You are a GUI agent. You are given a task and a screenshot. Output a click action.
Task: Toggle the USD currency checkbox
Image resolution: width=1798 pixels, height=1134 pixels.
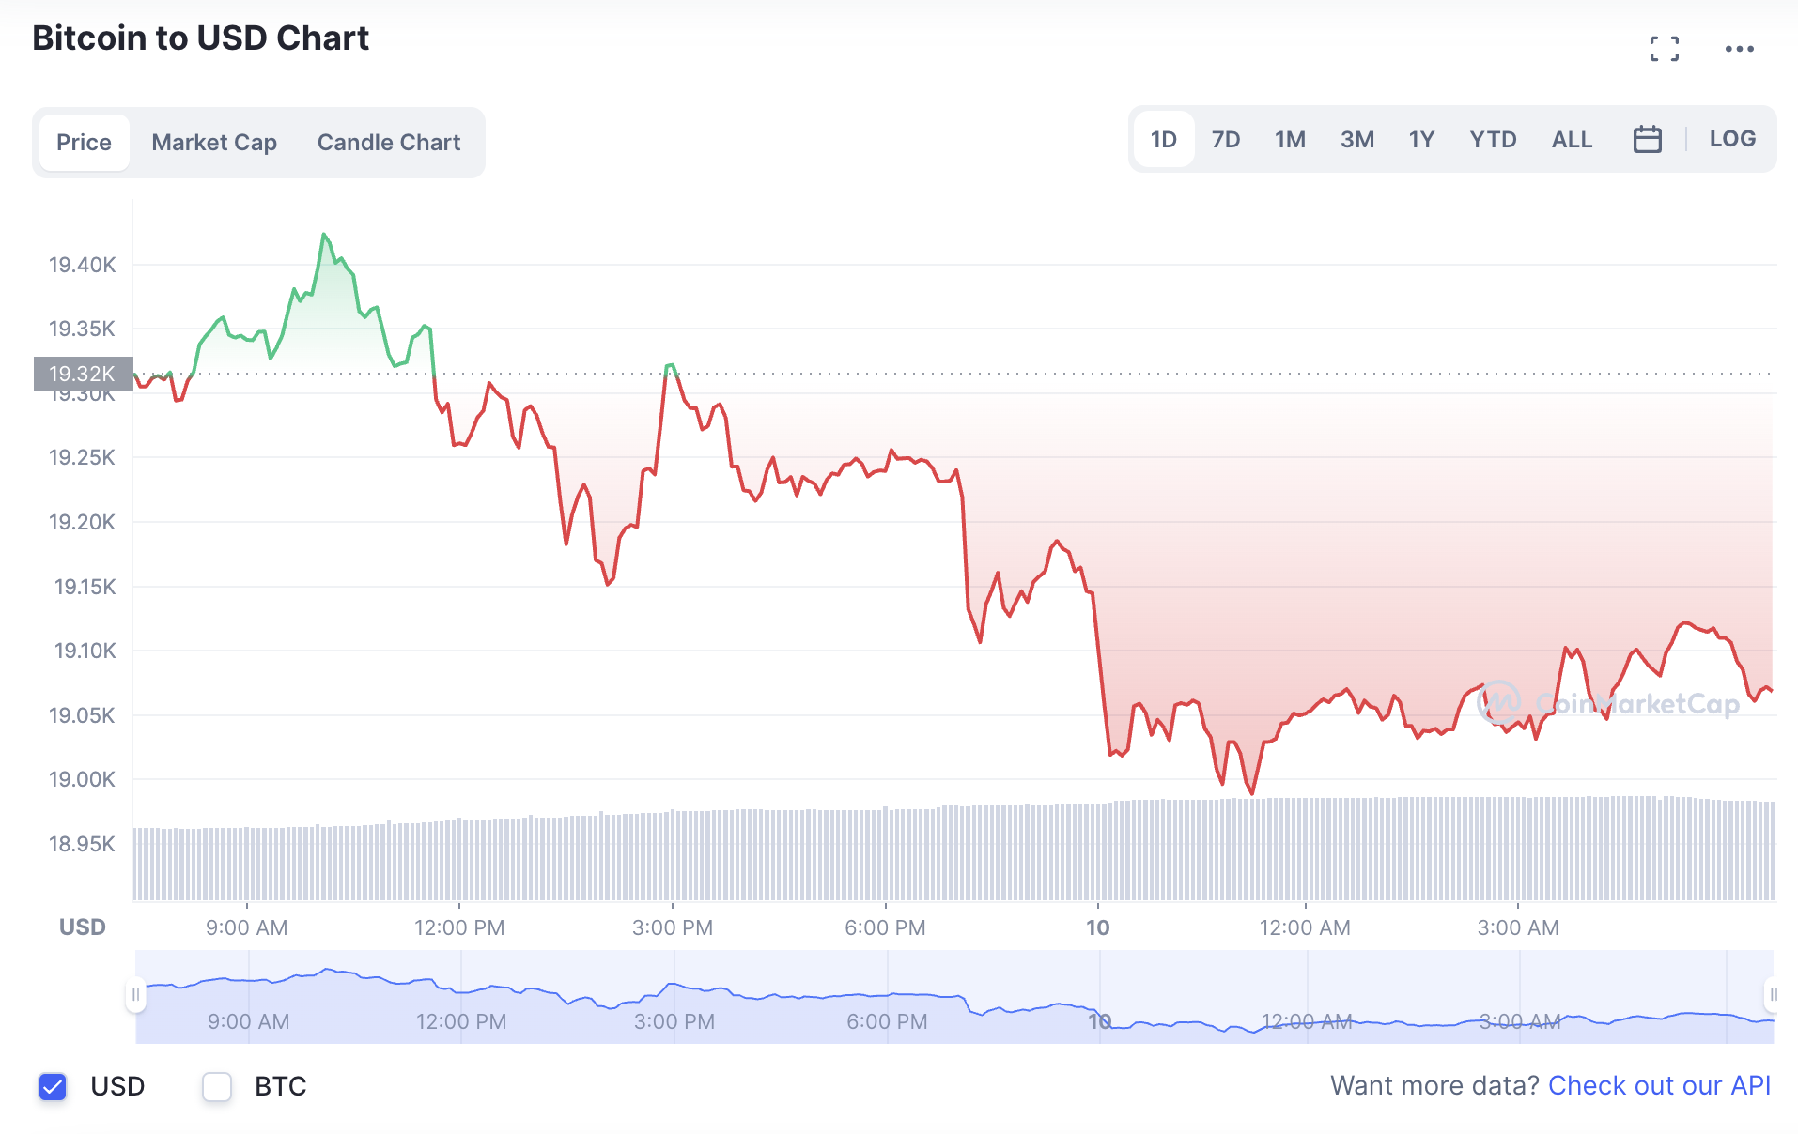(54, 1086)
